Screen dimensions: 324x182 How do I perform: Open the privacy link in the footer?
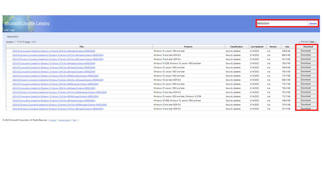pyautogui.click(x=53, y=120)
